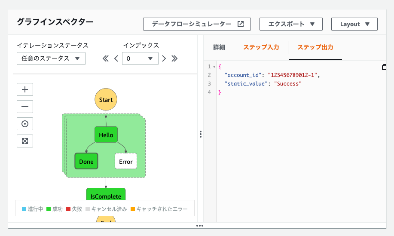Click the 成功 green legend swatch

pyautogui.click(x=49, y=209)
